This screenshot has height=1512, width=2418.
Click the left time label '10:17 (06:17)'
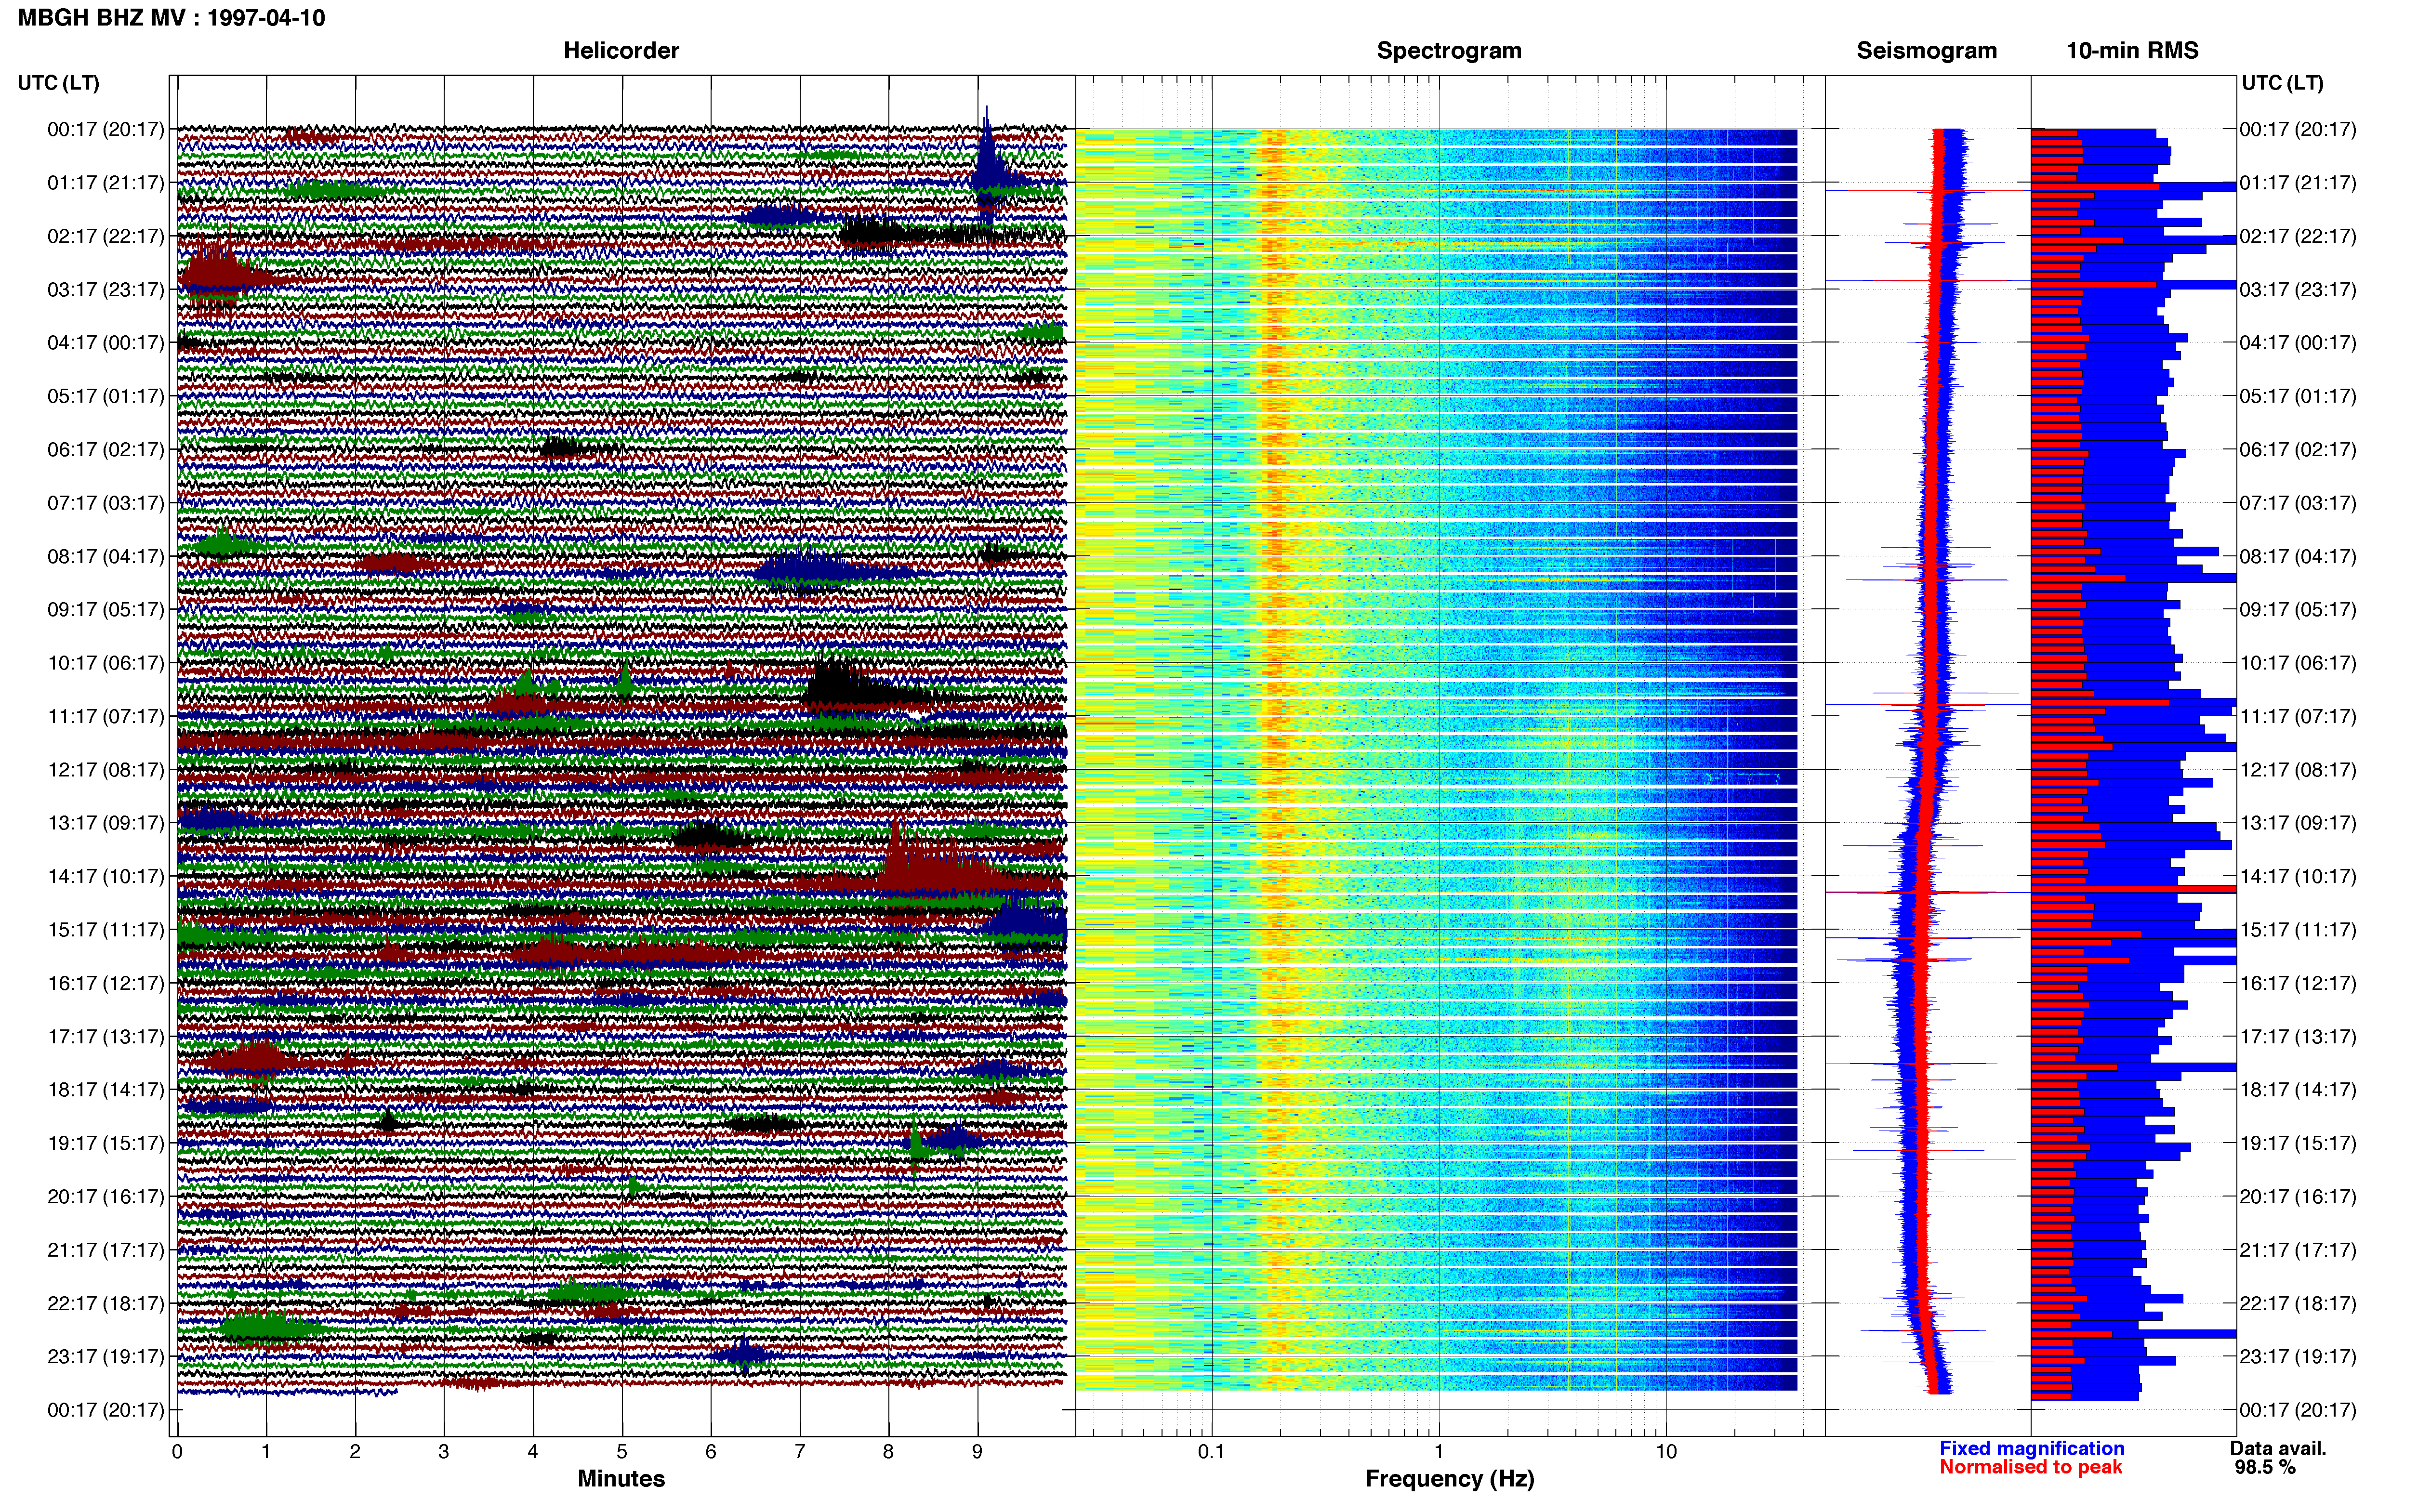[x=106, y=663]
